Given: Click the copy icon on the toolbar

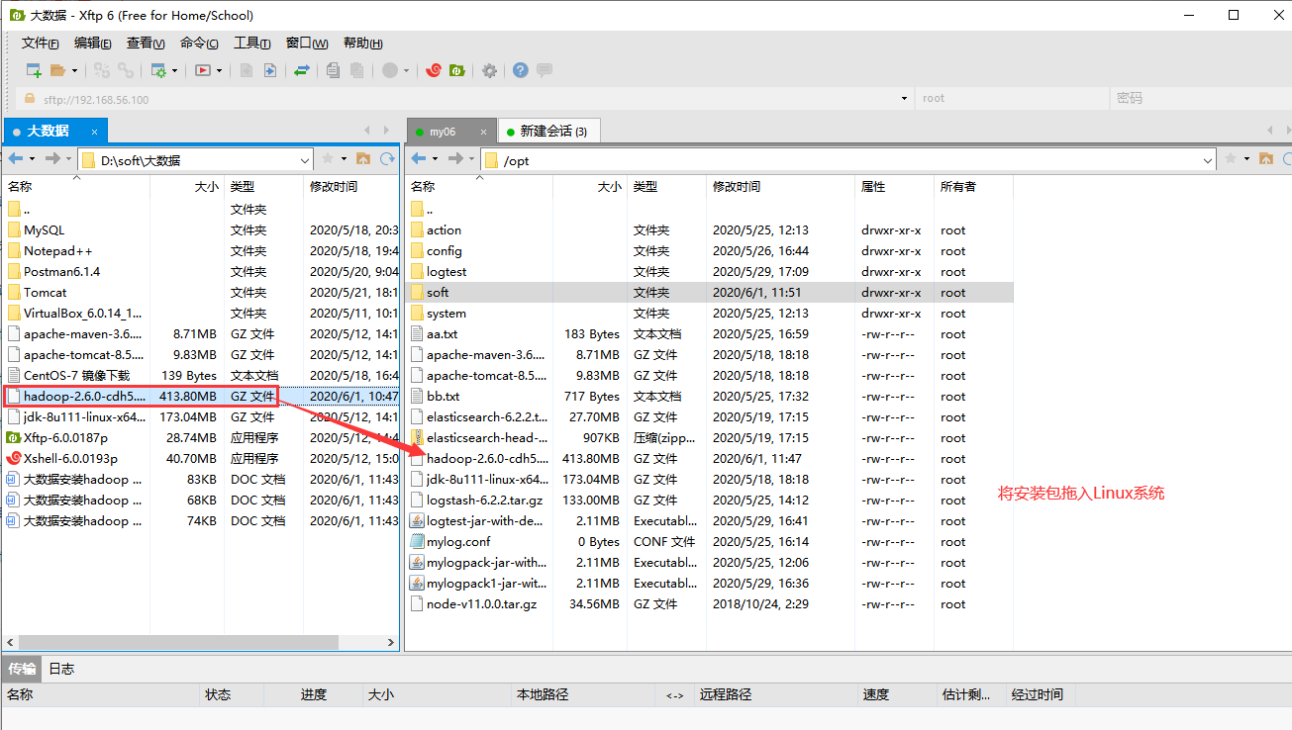Looking at the screenshot, I should tap(333, 70).
